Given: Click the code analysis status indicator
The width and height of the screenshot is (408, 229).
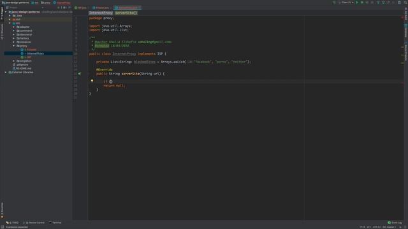Looking at the screenshot, I should pos(402,18).
